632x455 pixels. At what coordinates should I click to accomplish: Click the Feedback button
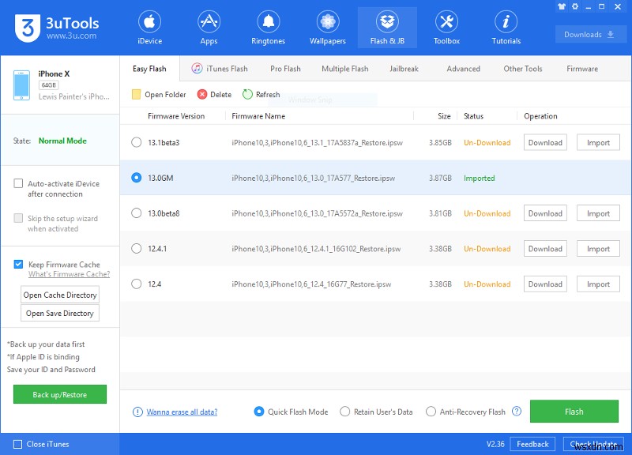coord(532,444)
